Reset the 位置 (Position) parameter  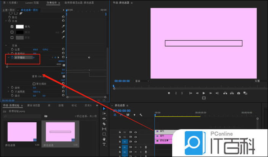[63, 49]
